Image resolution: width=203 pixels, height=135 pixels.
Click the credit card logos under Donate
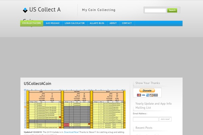point(147,95)
